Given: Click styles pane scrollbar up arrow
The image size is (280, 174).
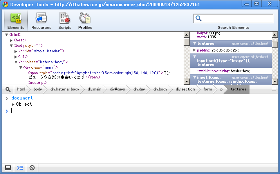Looking at the screenshot, I should point(275,35).
